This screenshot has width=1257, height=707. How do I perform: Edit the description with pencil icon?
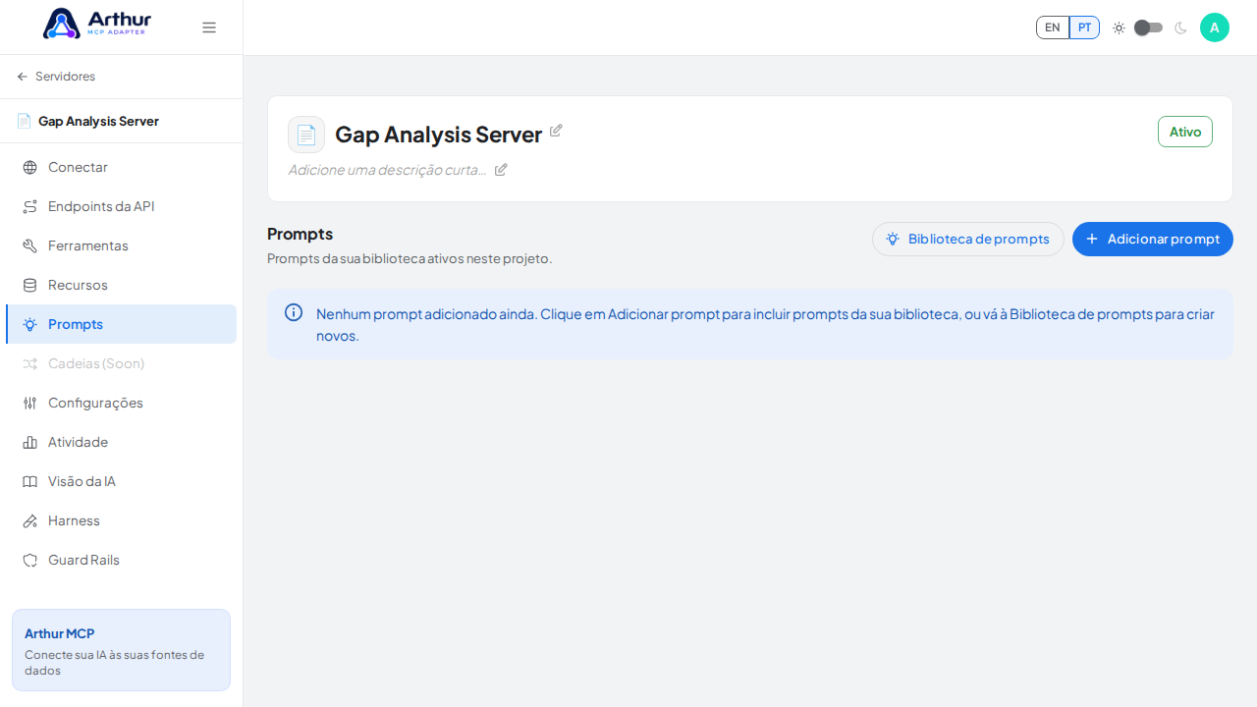[501, 170]
